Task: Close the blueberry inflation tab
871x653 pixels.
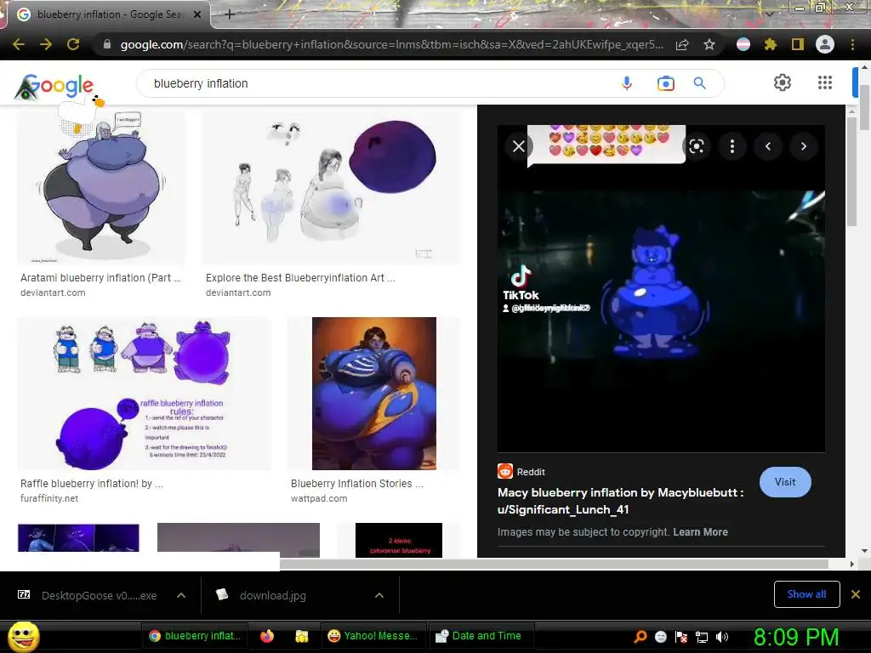Action: point(197,14)
